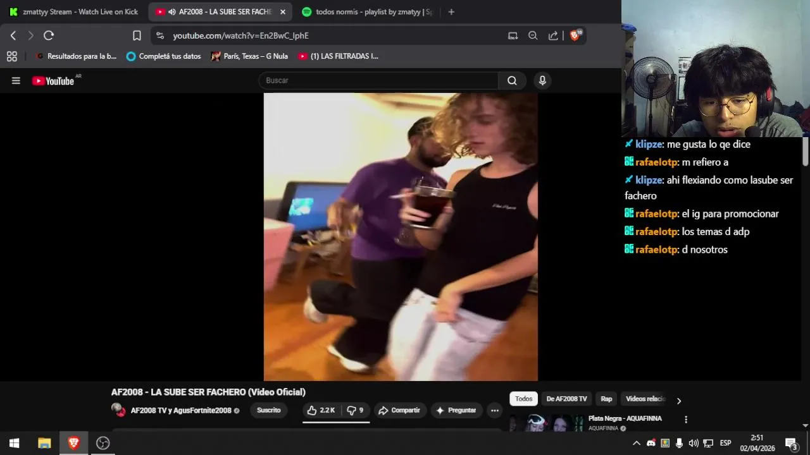This screenshot has height=455, width=810.
Task: Open the Windows notification center
Action: (791, 443)
